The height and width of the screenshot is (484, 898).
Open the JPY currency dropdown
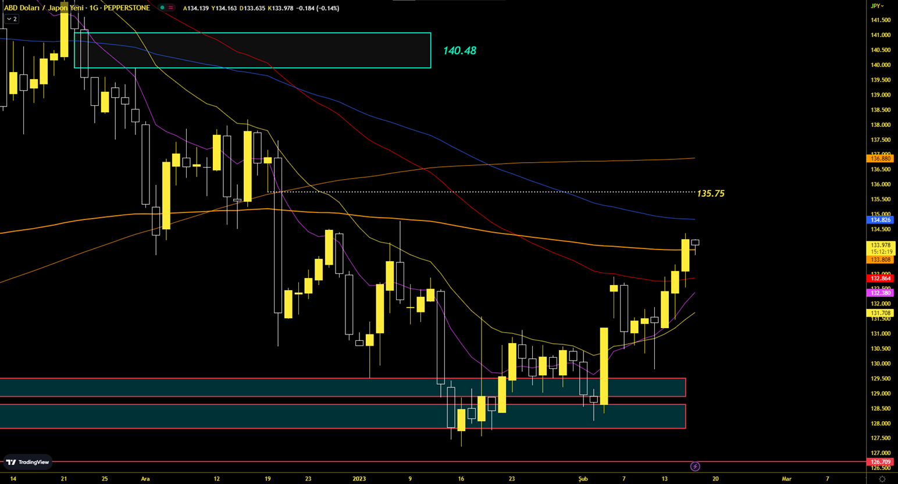pyautogui.click(x=876, y=6)
